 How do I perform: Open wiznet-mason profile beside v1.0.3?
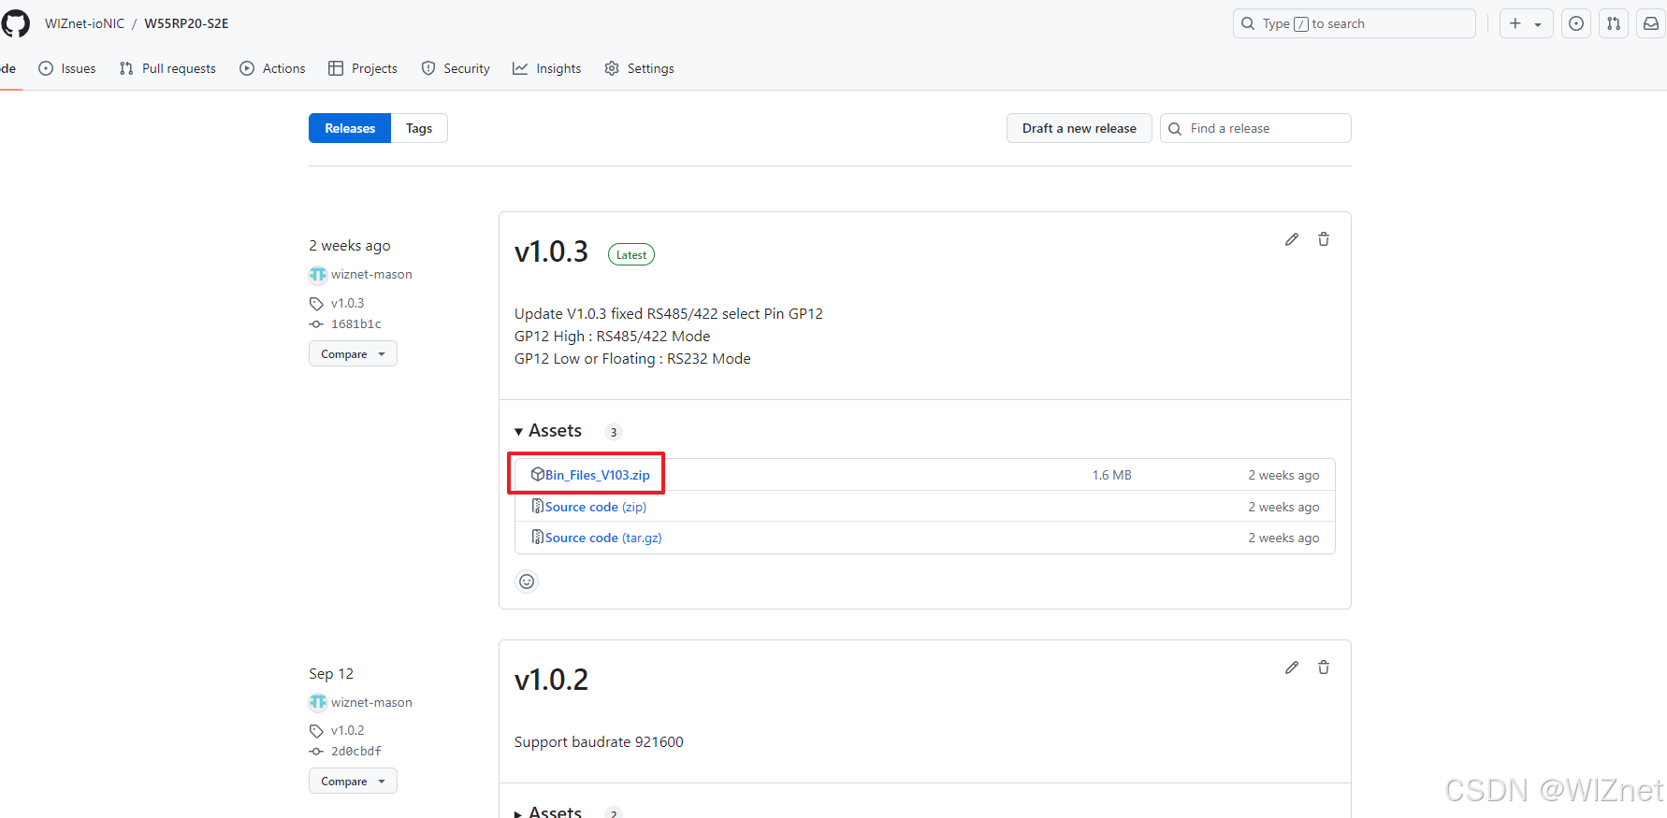pos(371,274)
